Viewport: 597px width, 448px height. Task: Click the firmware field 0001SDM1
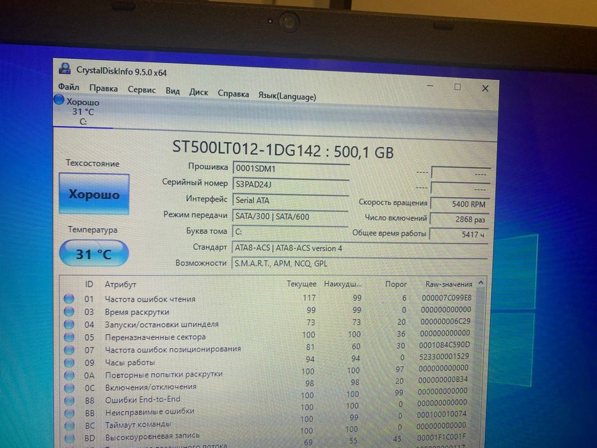(291, 168)
